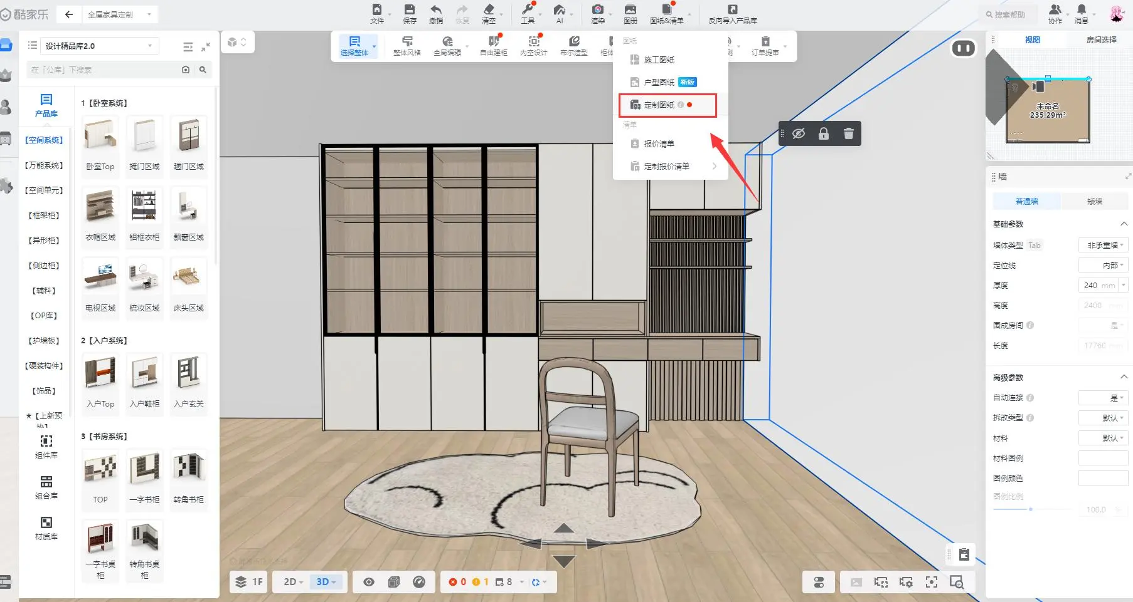Open the 工具 (Tools) wrench icon
The height and width of the screenshot is (602, 1133).
527,9
